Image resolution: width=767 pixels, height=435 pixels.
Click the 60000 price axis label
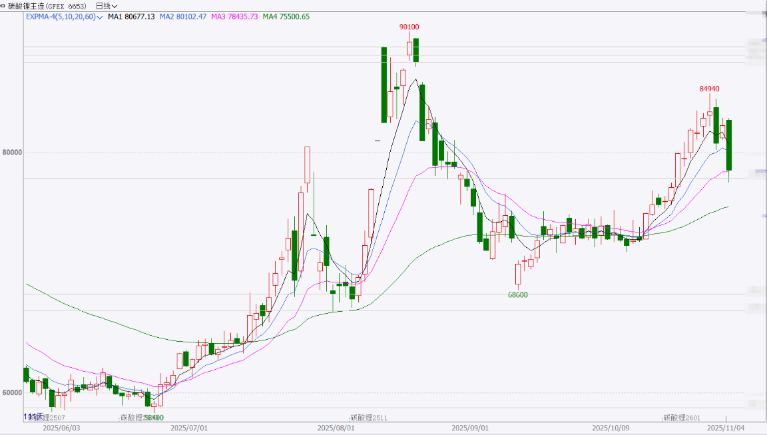tap(12, 392)
